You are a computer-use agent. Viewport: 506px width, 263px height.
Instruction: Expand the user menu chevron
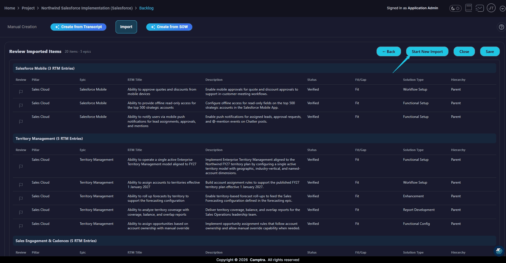point(502,9)
